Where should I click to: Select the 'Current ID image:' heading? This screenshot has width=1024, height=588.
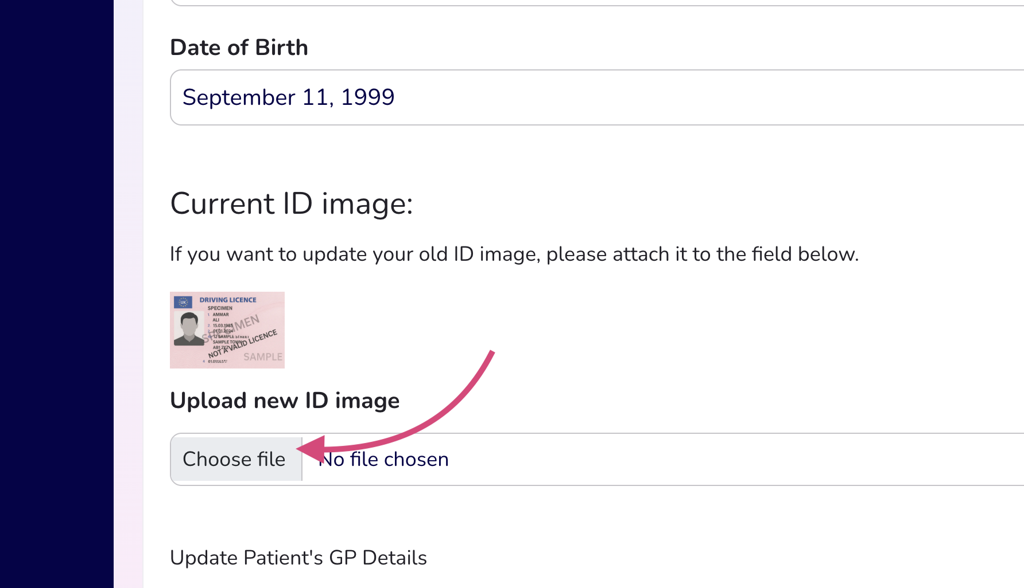292,204
